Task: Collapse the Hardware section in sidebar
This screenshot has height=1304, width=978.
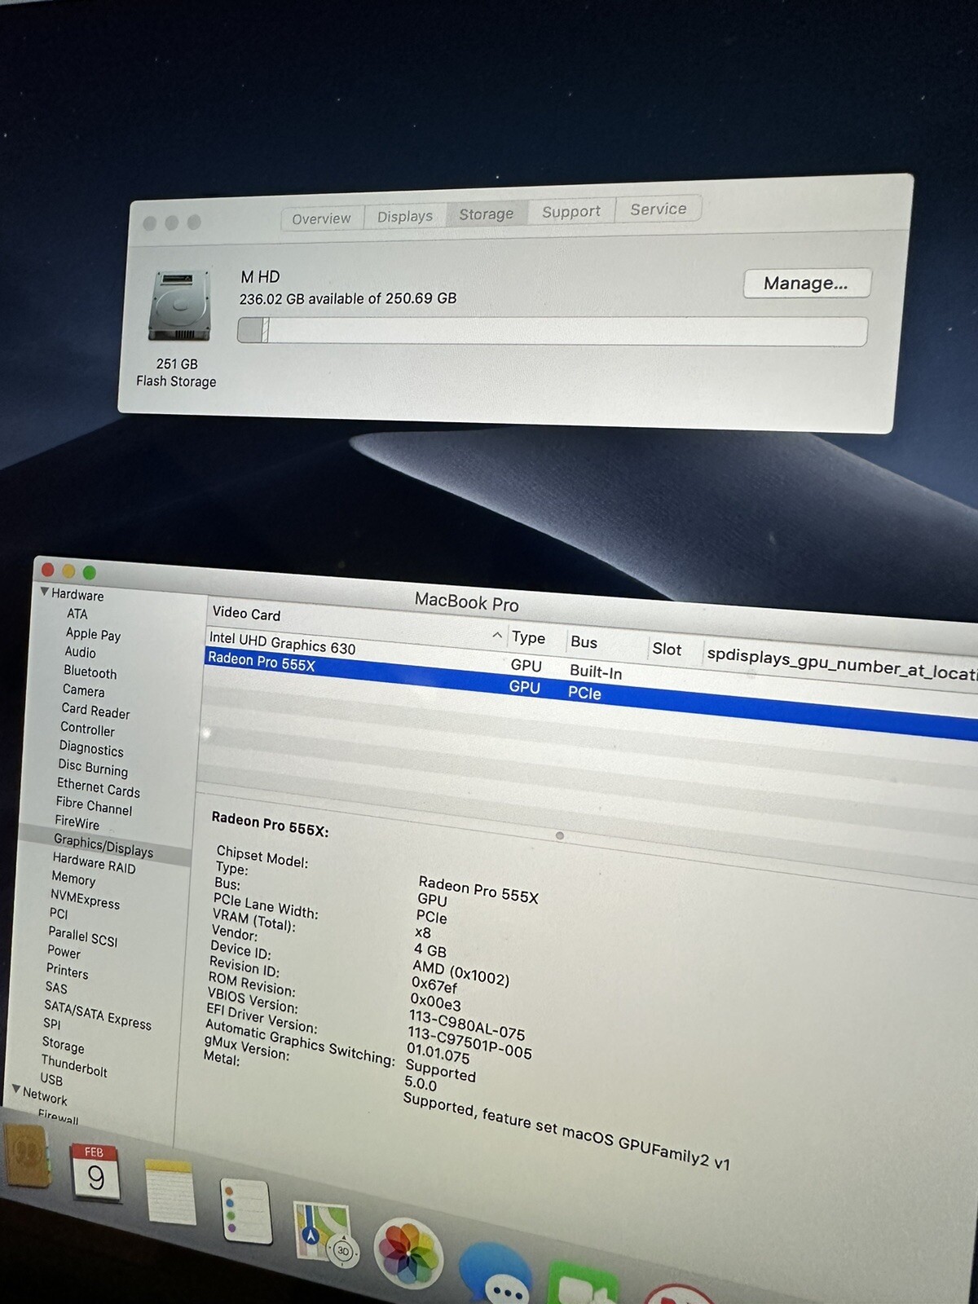Action: [x=45, y=592]
